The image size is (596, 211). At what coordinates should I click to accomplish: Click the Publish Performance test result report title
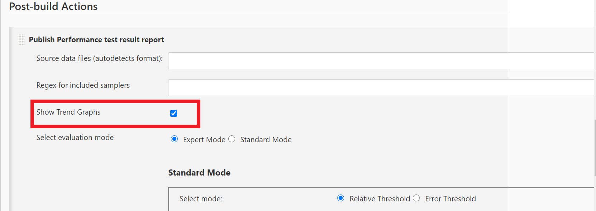click(x=96, y=40)
